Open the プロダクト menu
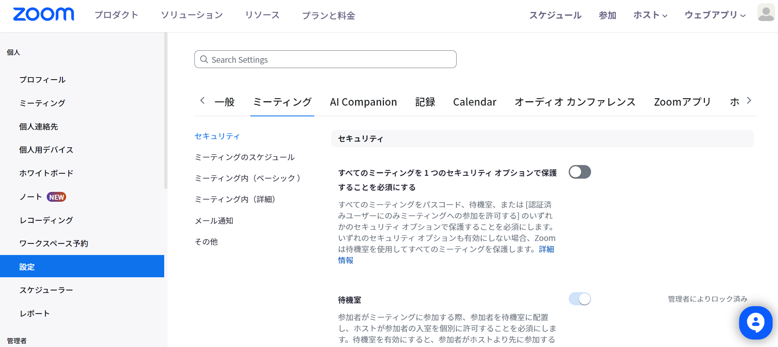 click(x=116, y=15)
